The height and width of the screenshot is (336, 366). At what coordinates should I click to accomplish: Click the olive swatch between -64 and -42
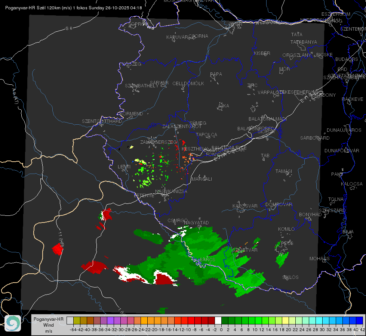pyautogui.click(x=77, y=321)
